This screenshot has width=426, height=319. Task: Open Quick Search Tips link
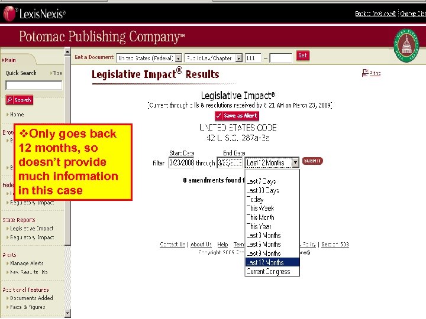pyautogui.click(x=56, y=73)
